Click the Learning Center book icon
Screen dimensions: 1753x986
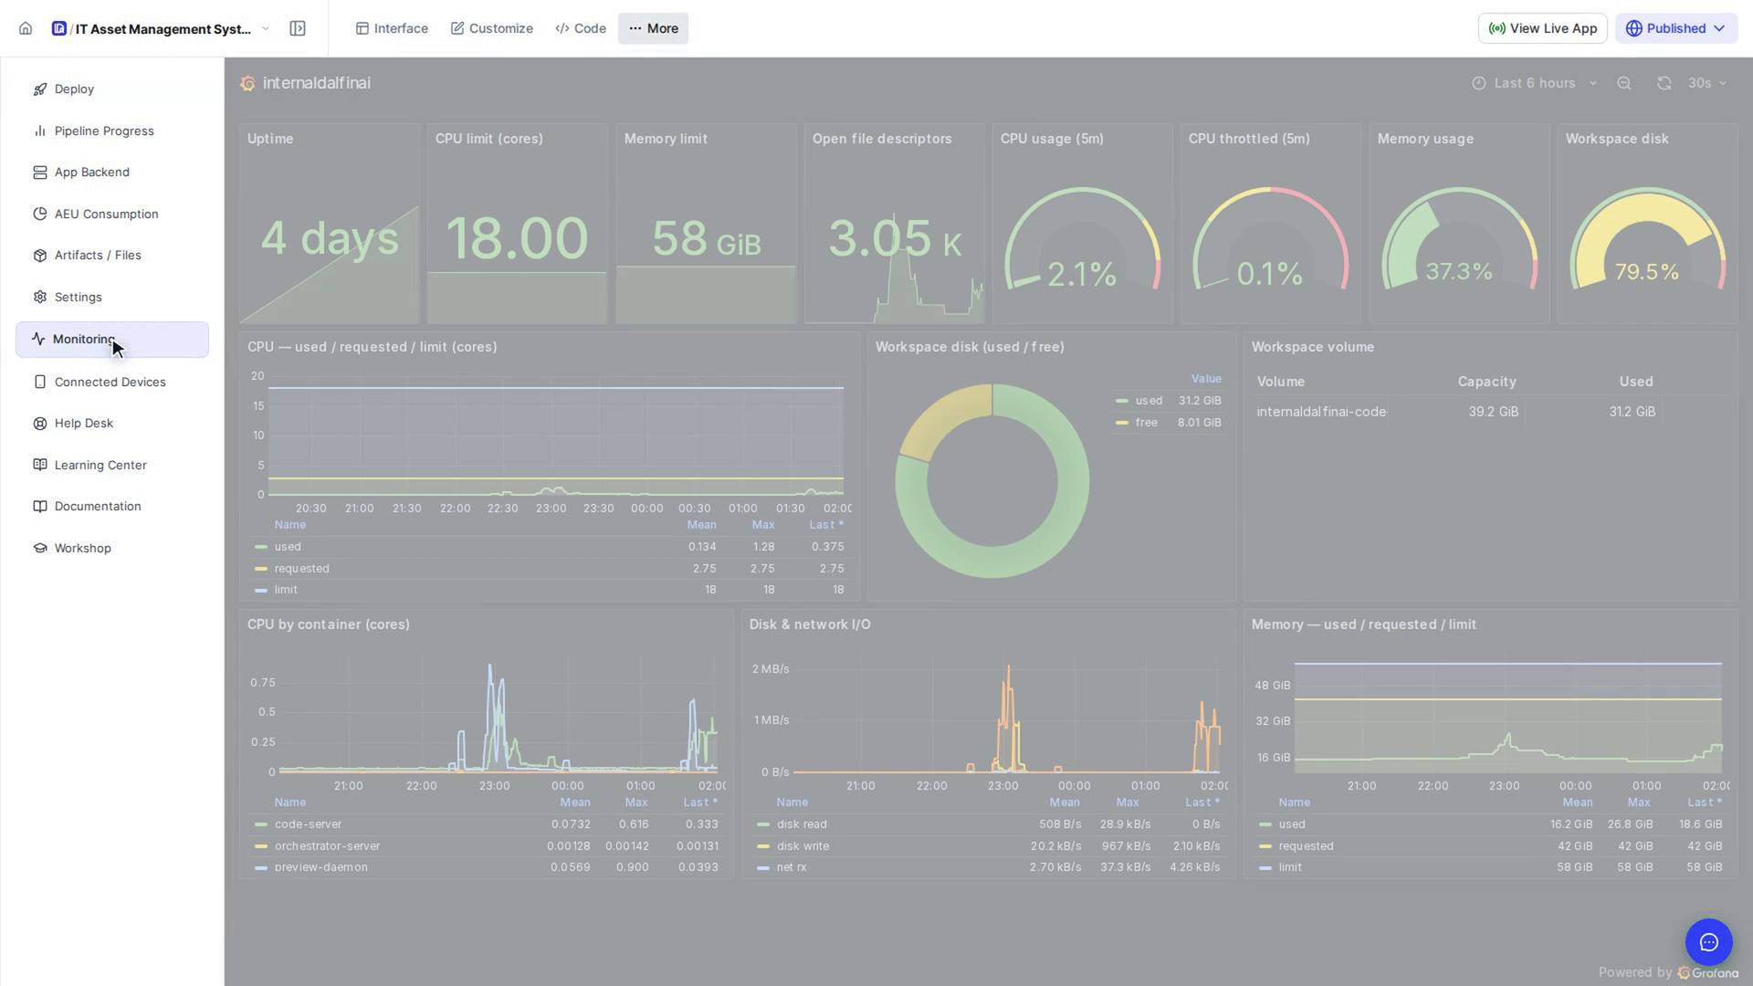pyautogui.click(x=40, y=465)
